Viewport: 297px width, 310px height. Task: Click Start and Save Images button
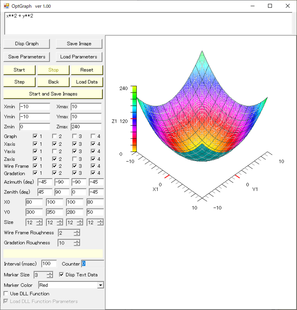click(x=53, y=94)
